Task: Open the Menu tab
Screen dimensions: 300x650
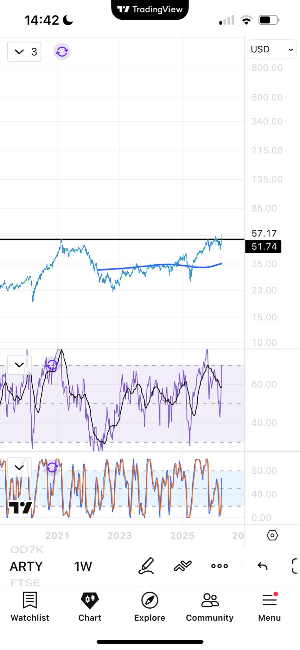Action: tap(270, 607)
